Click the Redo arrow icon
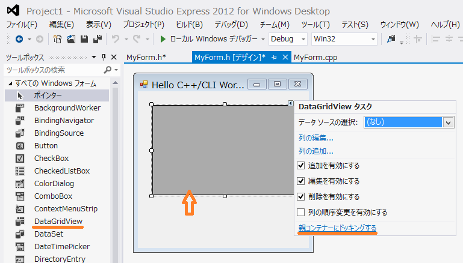The width and height of the screenshot is (463, 263). pyautogui.click(x=137, y=39)
